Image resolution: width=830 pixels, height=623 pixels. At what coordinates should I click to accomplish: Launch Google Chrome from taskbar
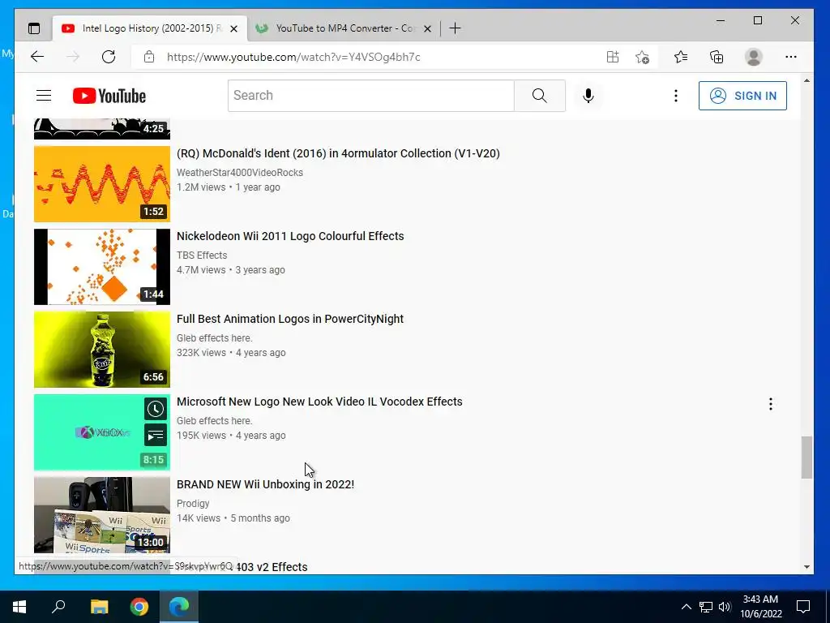pyautogui.click(x=139, y=607)
